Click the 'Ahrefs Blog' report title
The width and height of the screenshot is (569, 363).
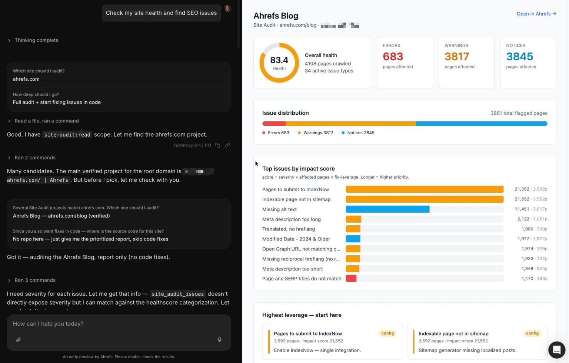tap(276, 16)
